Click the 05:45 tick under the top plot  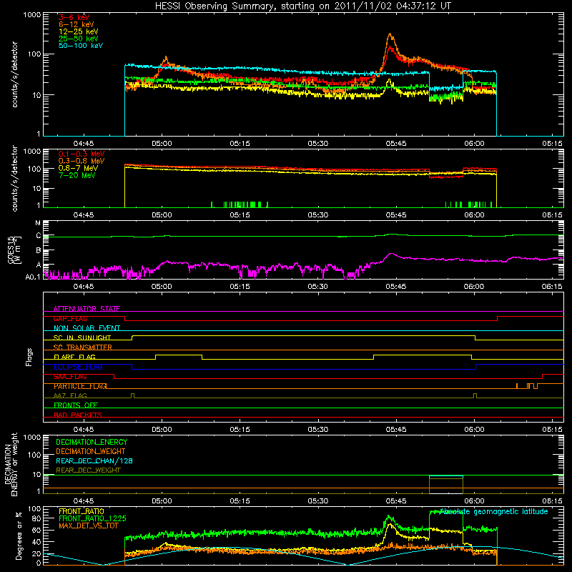coord(396,144)
